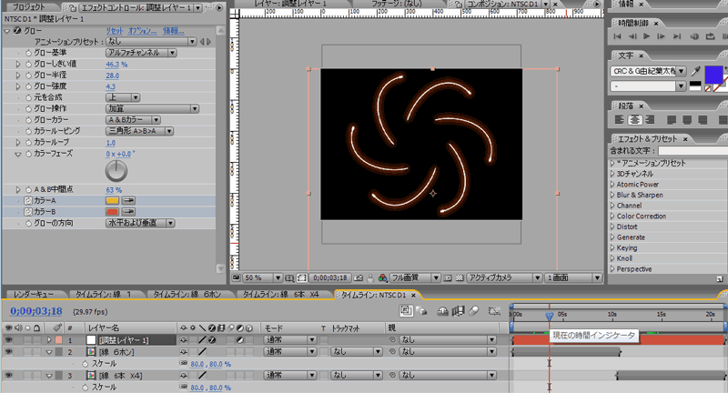Use the eyedropper for カラーB
Image resolution: width=728 pixels, height=393 pixels.
click(x=128, y=212)
